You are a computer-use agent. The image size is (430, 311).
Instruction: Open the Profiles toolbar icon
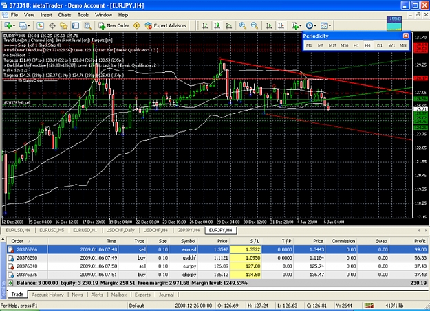23,25
